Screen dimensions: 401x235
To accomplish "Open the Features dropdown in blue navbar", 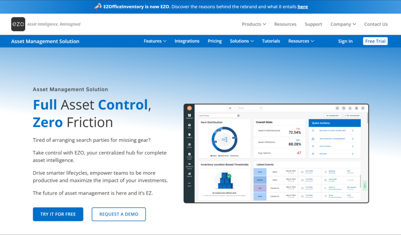I will point(155,41).
